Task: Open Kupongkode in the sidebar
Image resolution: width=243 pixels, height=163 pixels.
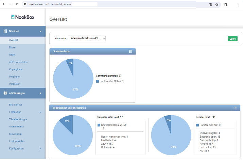Action: point(16,69)
